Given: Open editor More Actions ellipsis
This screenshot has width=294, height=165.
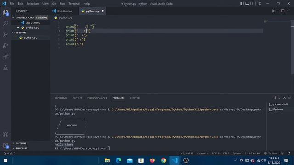Looking at the screenshot, I should pos(289,11).
